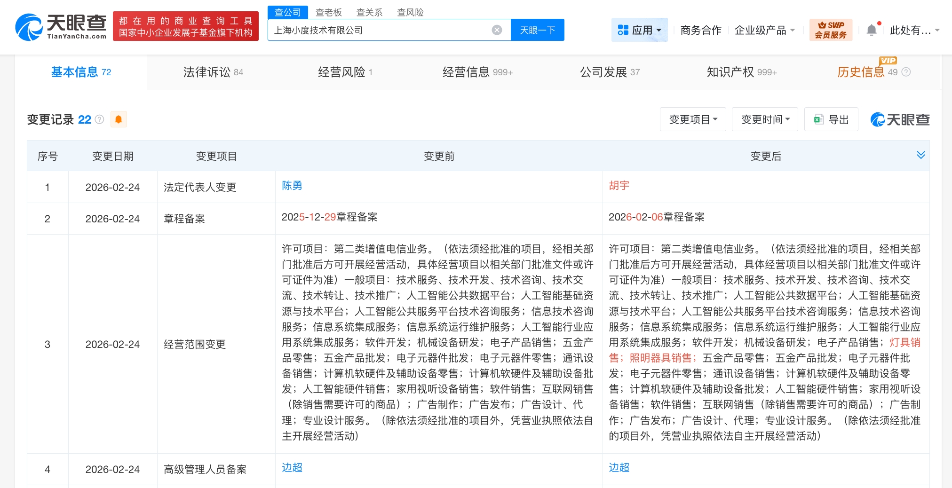Image resolution: width=952 pixels, height=488 pixels.
Task: Open the 变更时间 filter dropdown
Action: [765, 119]
